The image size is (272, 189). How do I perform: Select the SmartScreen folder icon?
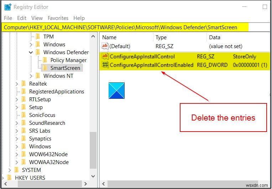(x=45, y=68)
